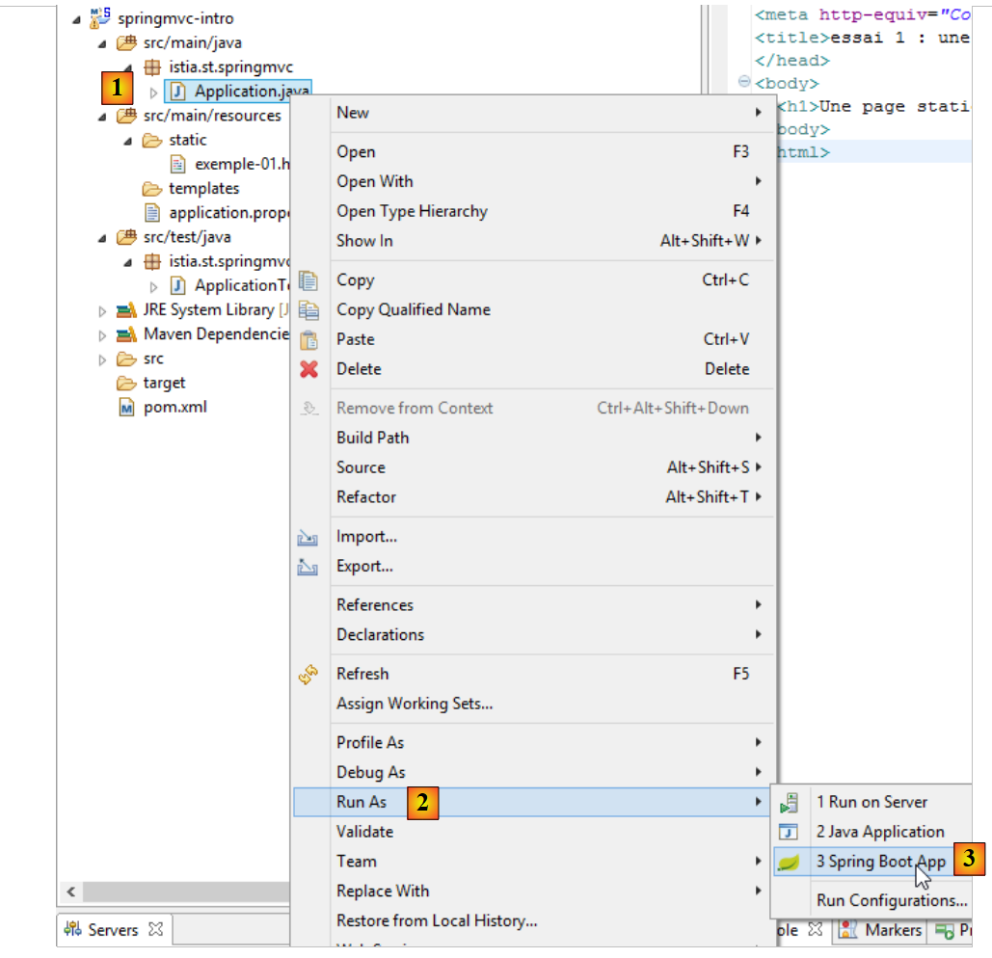
Task: Select Open Type Hierarchy menu entry
Action: tap(412, 211)
